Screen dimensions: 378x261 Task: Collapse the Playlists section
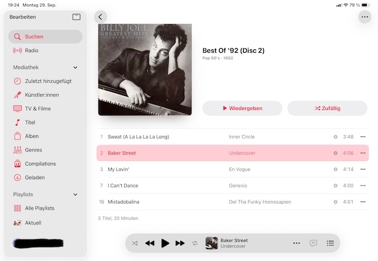click(75, 195)
